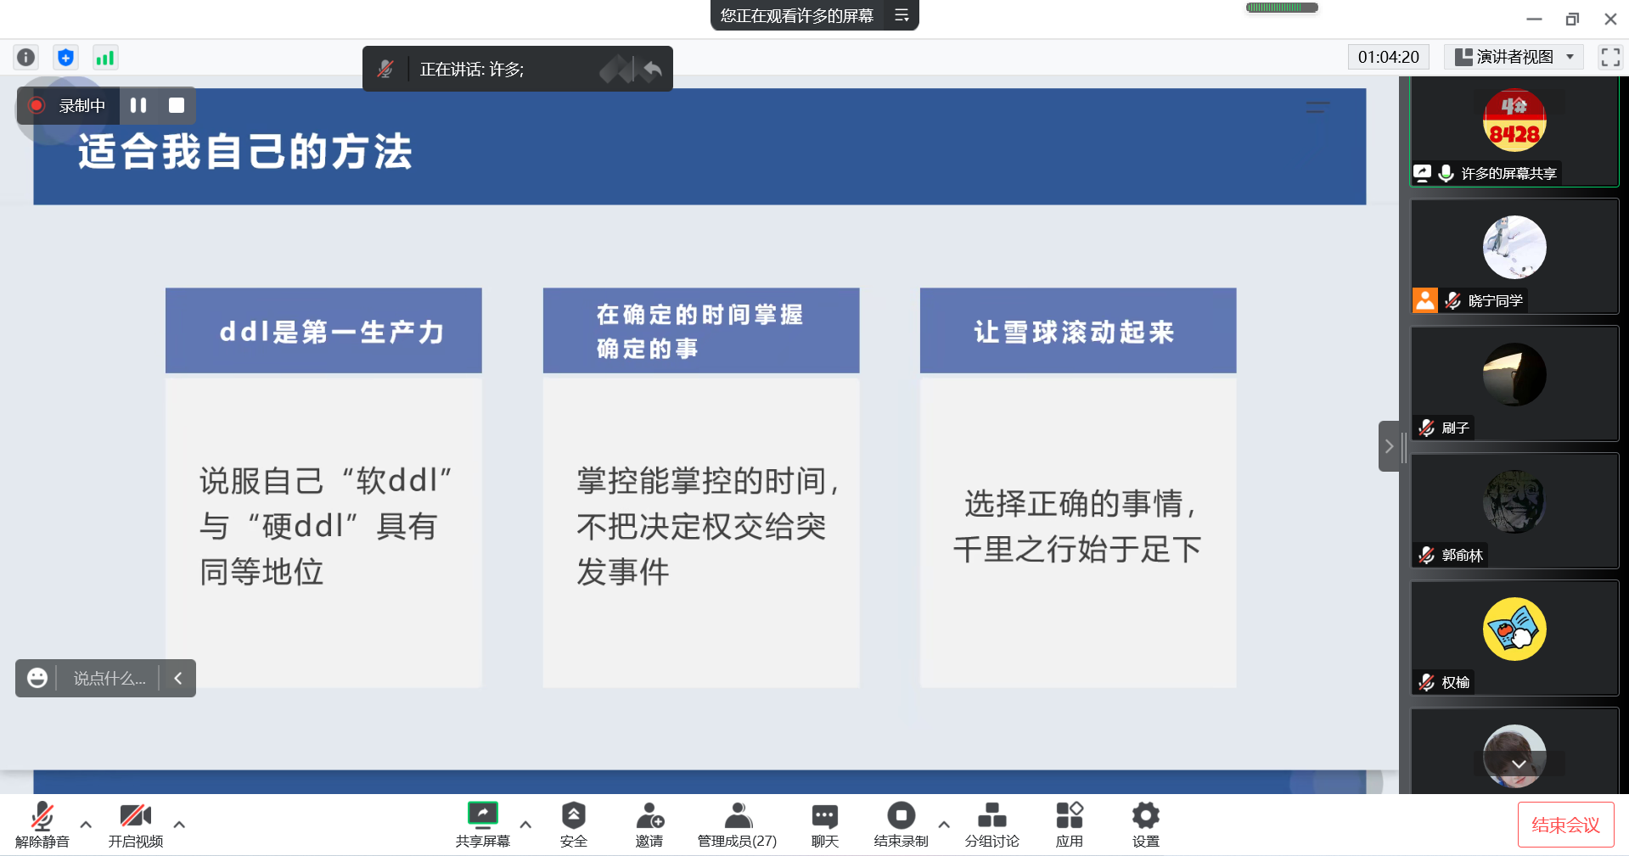This screenshot has height=856, width=1629.
Task: Click 说点什么 chat input field
Action: 109,678
